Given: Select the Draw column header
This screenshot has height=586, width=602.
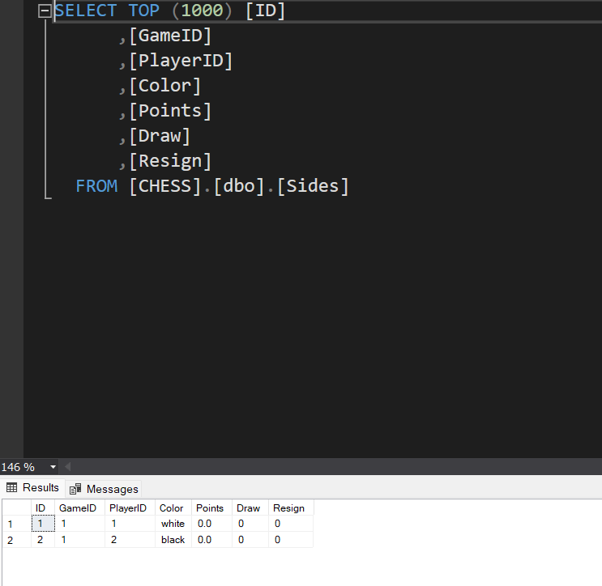Looking at the screenshot, I should tap(249, 508).
